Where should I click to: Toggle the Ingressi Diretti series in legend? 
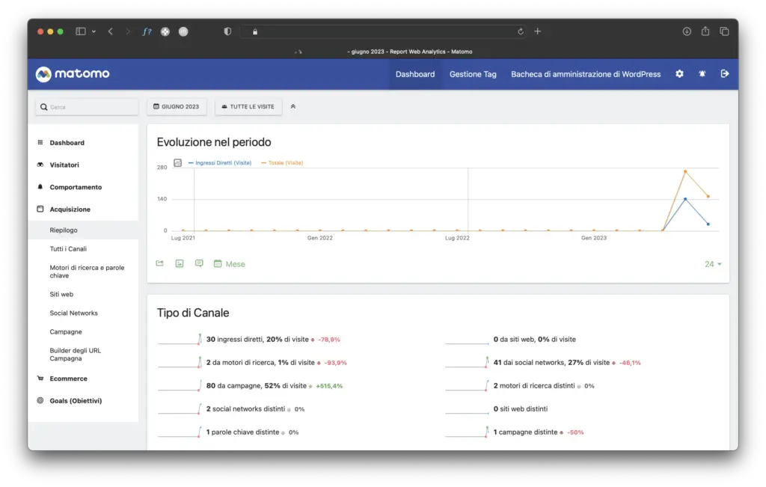(x=221, y=162)
